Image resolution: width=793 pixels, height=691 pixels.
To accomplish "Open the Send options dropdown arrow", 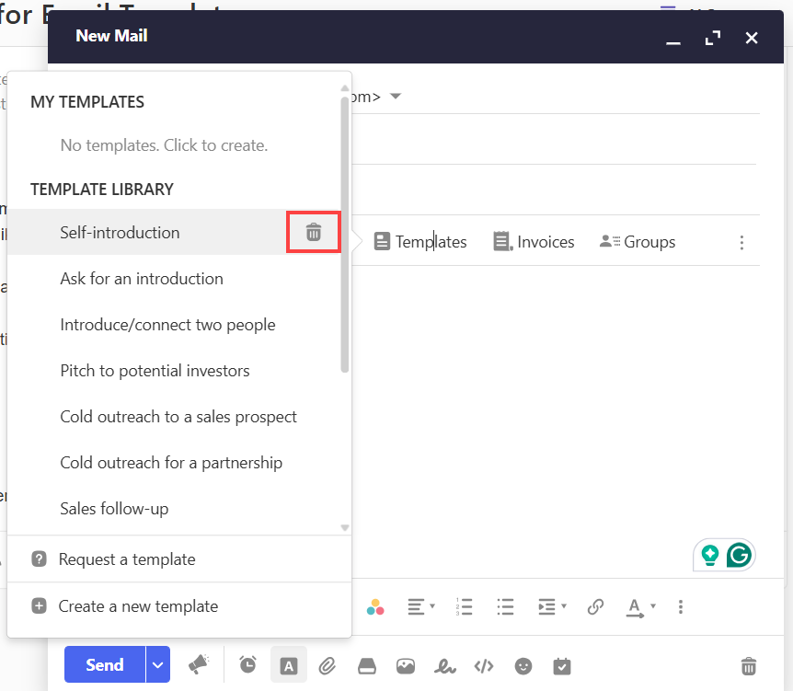I will pyautogui.click(x=158, y=664).
